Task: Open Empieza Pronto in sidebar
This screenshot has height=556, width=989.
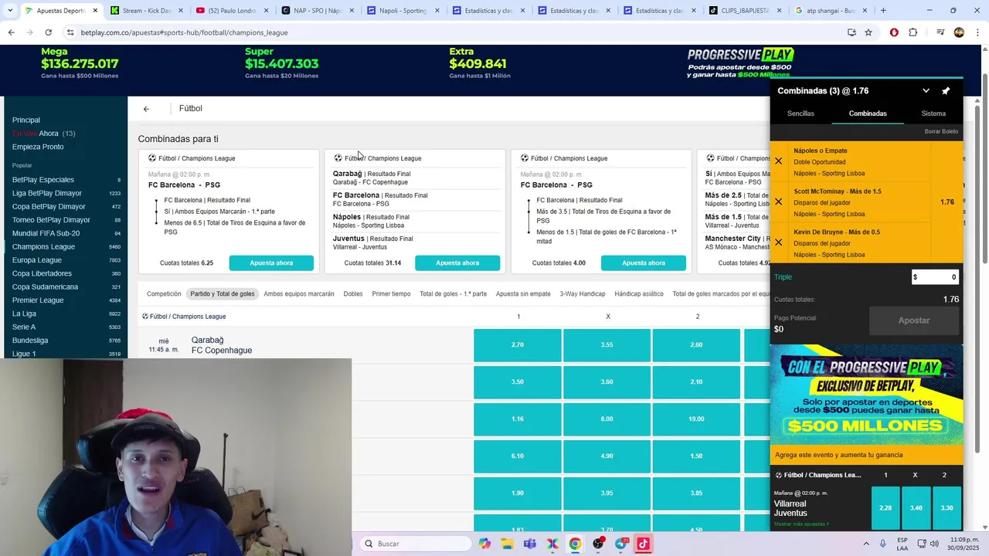Action: point(38,147)
